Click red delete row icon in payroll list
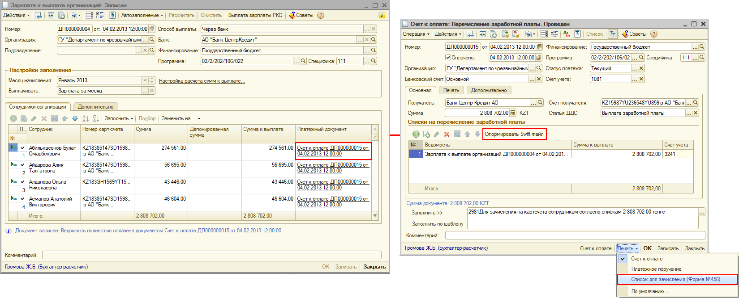Image resolution: width=739 pixels, height=298 pixels. pos(447,134)
